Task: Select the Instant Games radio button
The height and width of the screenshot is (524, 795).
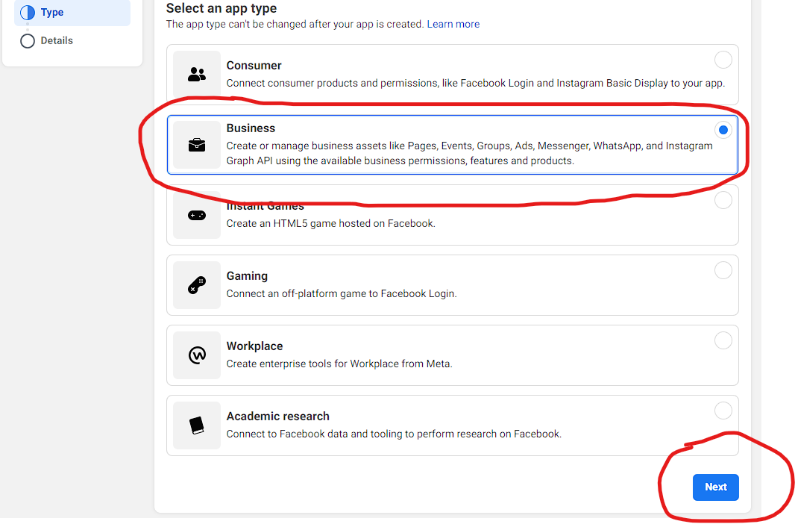Action: 723,200
